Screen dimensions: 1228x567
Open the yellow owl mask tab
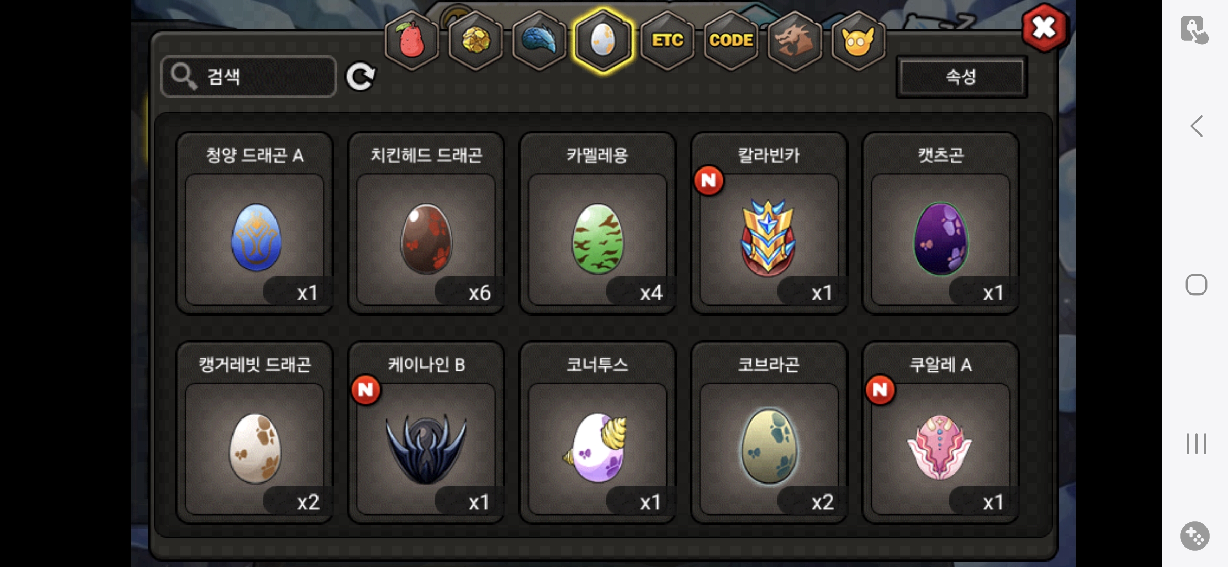[x=858, y=40]
